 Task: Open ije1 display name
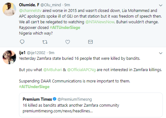pos(22,53)
